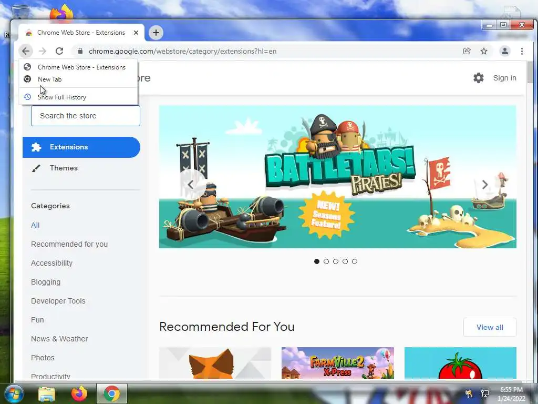Click the Sign in link
538x404 pixels.
(x=504, y=78)
